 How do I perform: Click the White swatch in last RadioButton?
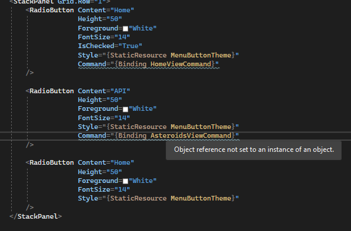click(x=125, y=181)
